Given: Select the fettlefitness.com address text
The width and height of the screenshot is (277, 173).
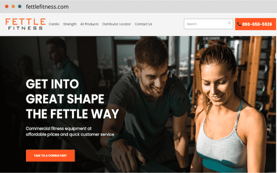Looking at the screenshot, I should (47, 7).
